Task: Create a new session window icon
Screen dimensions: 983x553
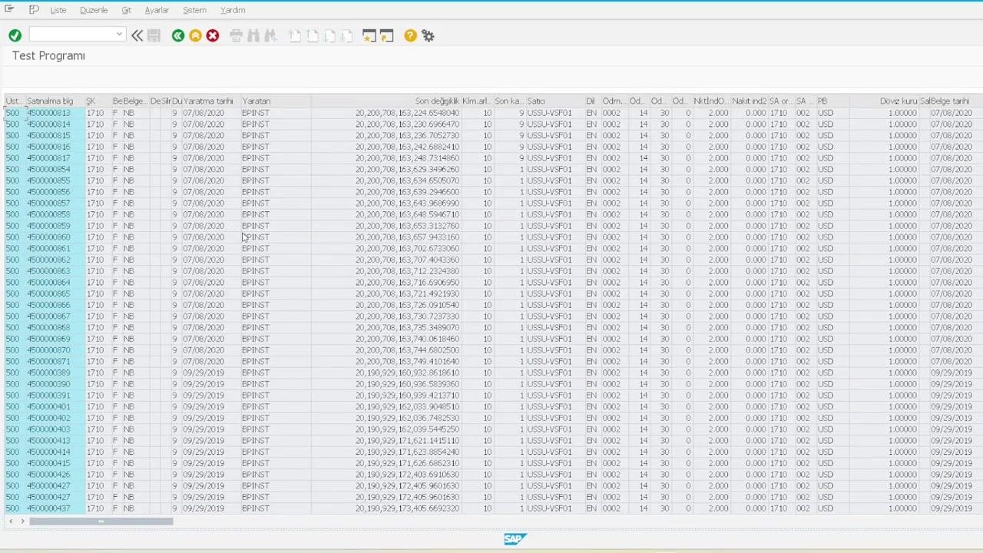Action: click(x=369, y=35)
